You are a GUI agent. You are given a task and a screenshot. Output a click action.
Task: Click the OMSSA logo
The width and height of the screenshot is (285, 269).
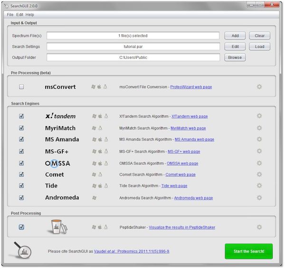click(57, 163)
